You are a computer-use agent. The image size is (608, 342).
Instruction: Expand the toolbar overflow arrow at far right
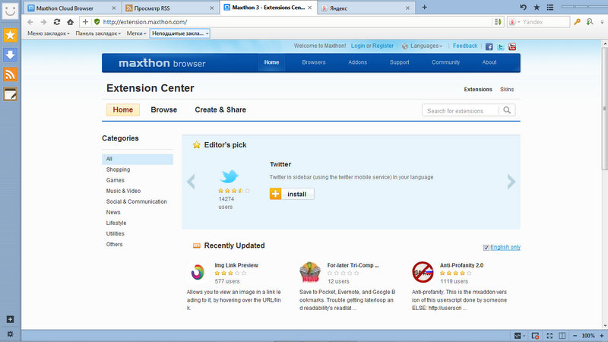point(602,22)
